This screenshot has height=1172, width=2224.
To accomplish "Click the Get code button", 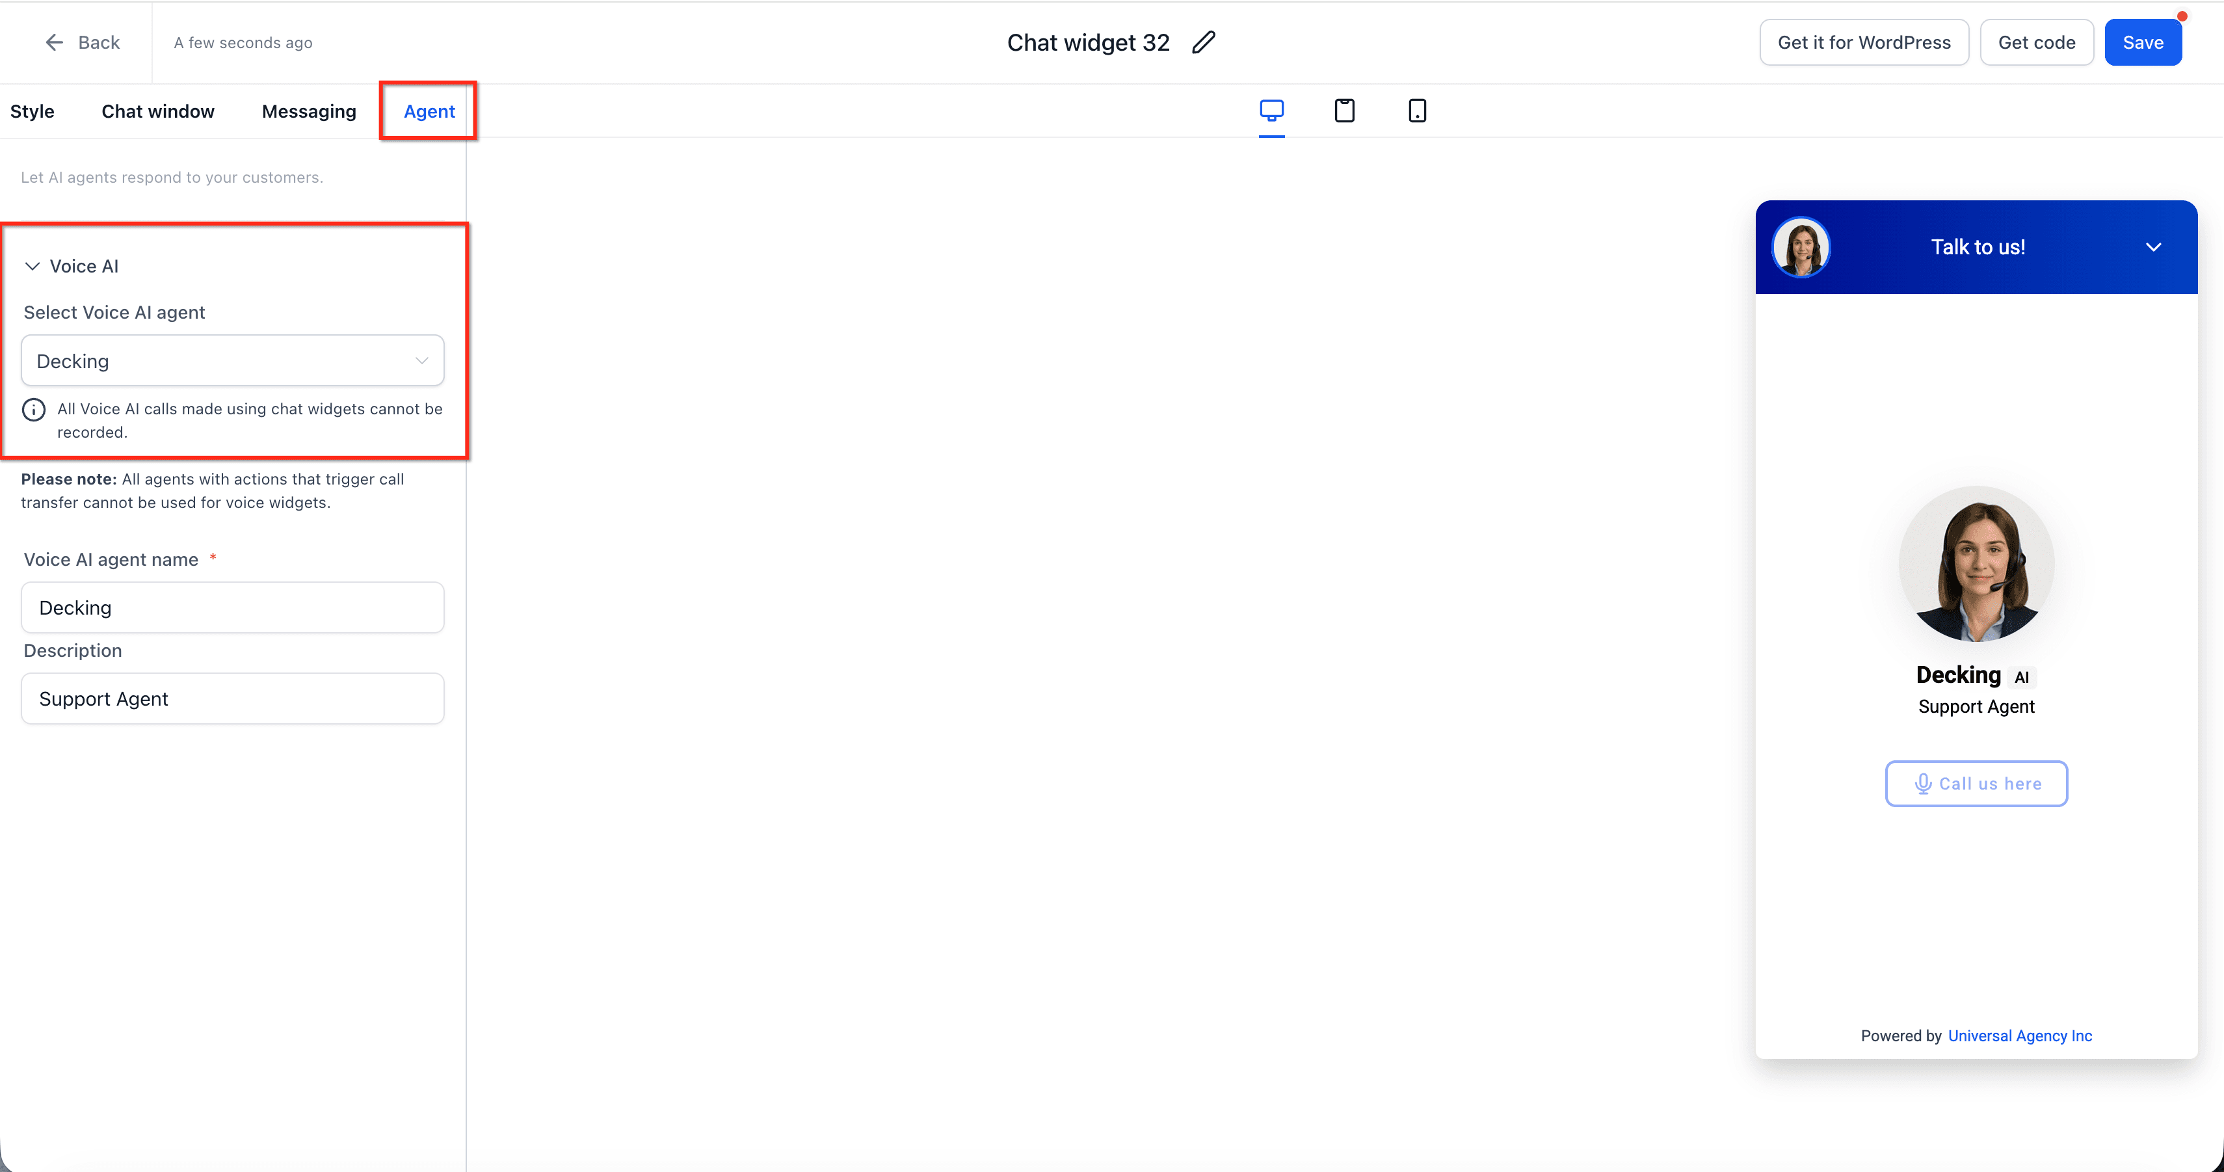I will click(x=2037, y=42).
